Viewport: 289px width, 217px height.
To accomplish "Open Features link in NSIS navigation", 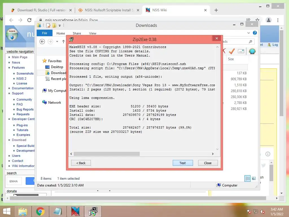I will click(x=18, y=68).
